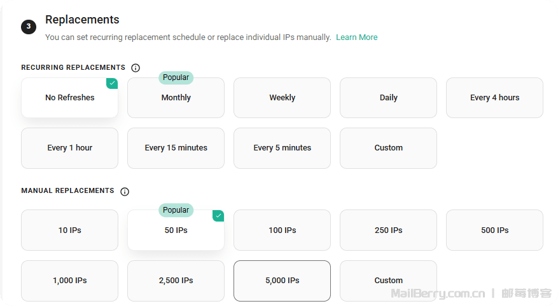The image size is (558, 306).
Task: Select Weekly replacement schedule
Action: click(282, 98)
